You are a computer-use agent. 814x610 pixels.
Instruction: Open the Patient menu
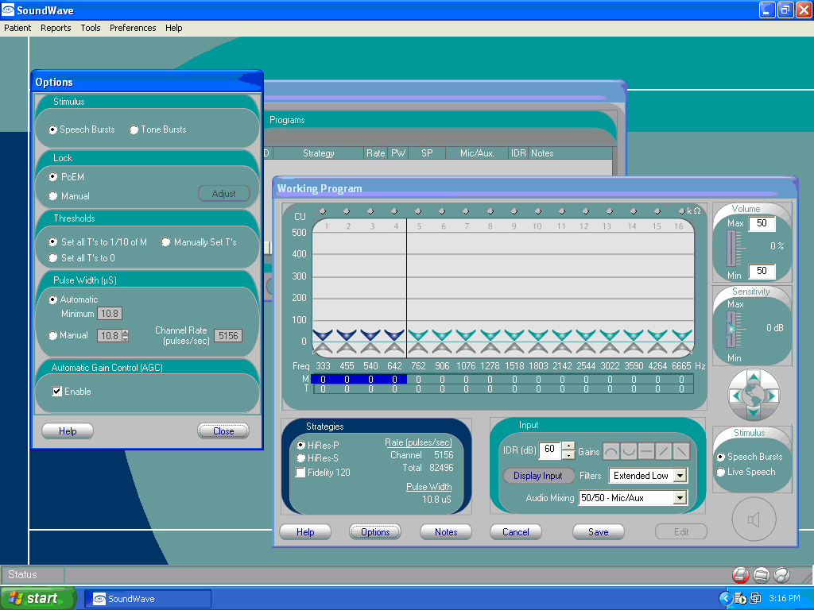point(17,28)
